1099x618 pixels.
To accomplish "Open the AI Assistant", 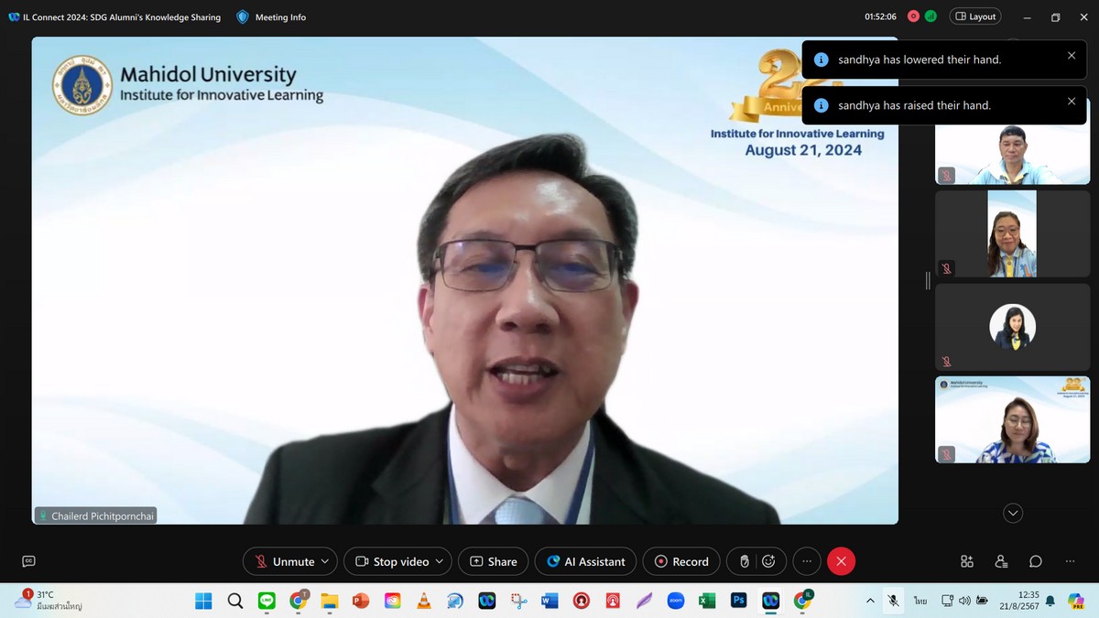I will pos(586,561).
